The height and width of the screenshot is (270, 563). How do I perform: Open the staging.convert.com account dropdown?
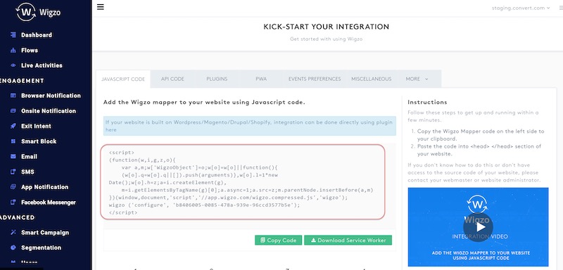click(521, 8)
